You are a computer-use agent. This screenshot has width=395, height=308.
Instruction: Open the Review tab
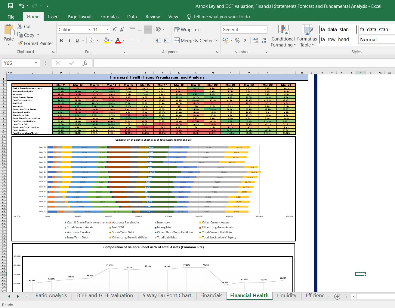153,17
